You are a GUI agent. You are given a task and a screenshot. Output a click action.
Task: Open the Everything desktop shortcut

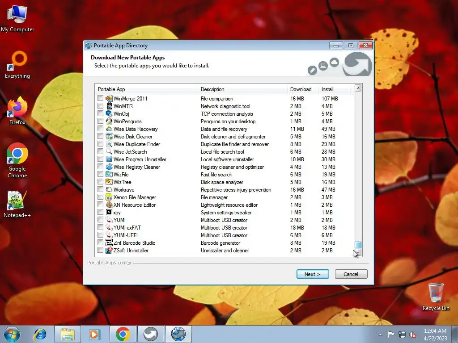pos(17,65)
